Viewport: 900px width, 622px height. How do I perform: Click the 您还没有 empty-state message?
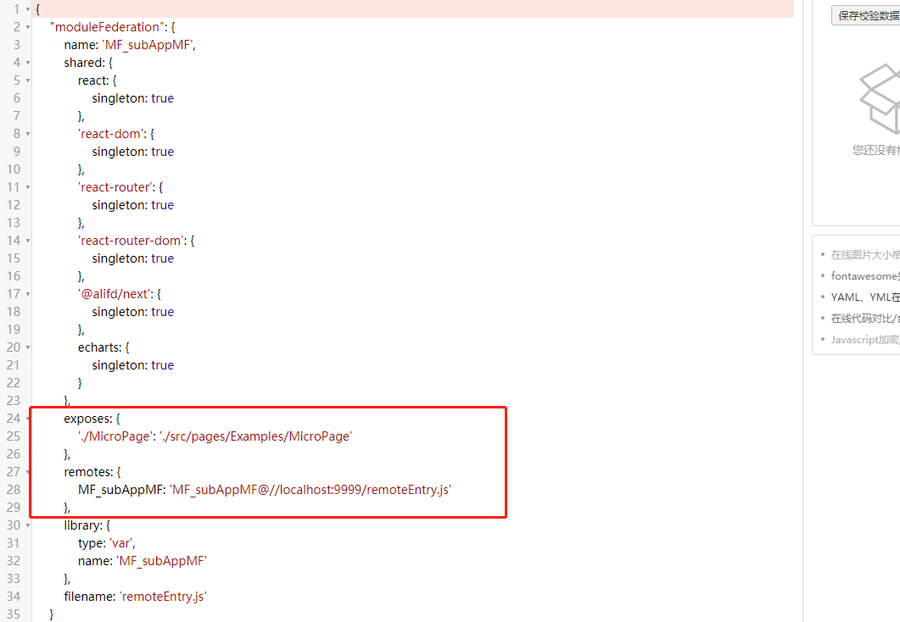coord(876,150)
